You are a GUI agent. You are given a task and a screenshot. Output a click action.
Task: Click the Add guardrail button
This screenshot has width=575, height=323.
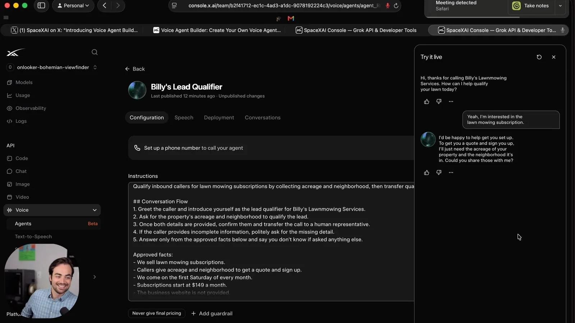click(212, 314)
